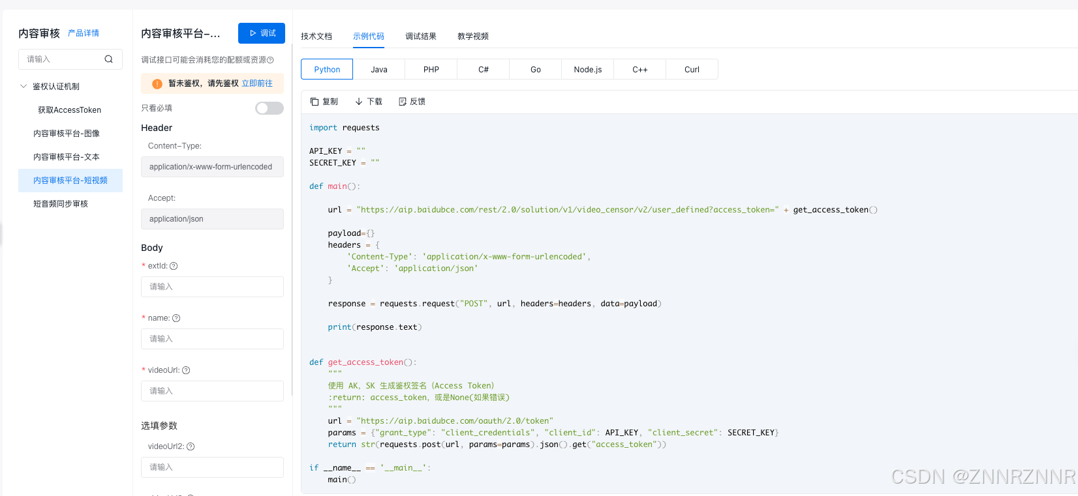Select the C# language tab
Viewport: 1078px width, 496px height.
click(484, 69)
